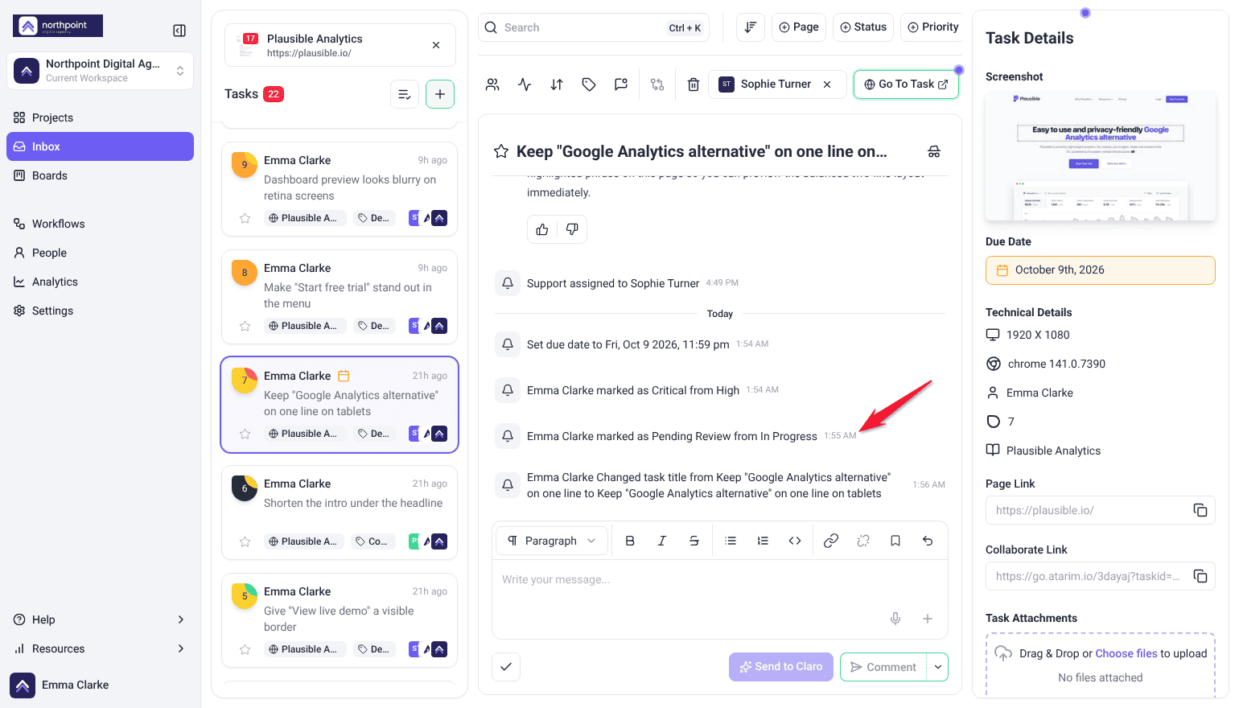Toggle italic formatting in editor

tap(662, 541)
